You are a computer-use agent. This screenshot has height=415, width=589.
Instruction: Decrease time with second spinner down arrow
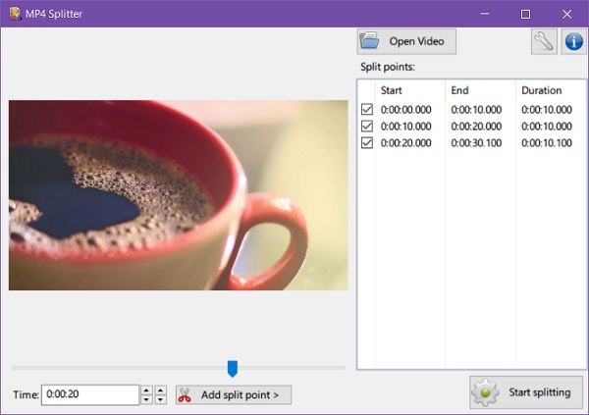point(161,399)
